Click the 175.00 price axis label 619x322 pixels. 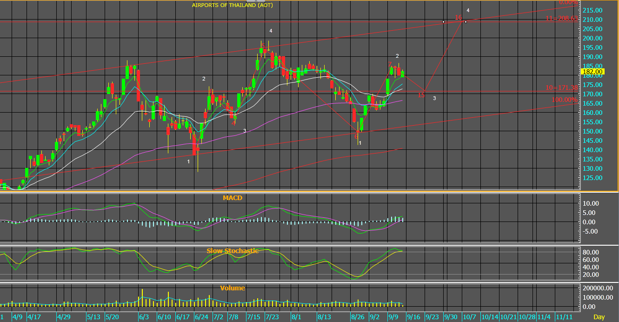click(x=592, y=85)
